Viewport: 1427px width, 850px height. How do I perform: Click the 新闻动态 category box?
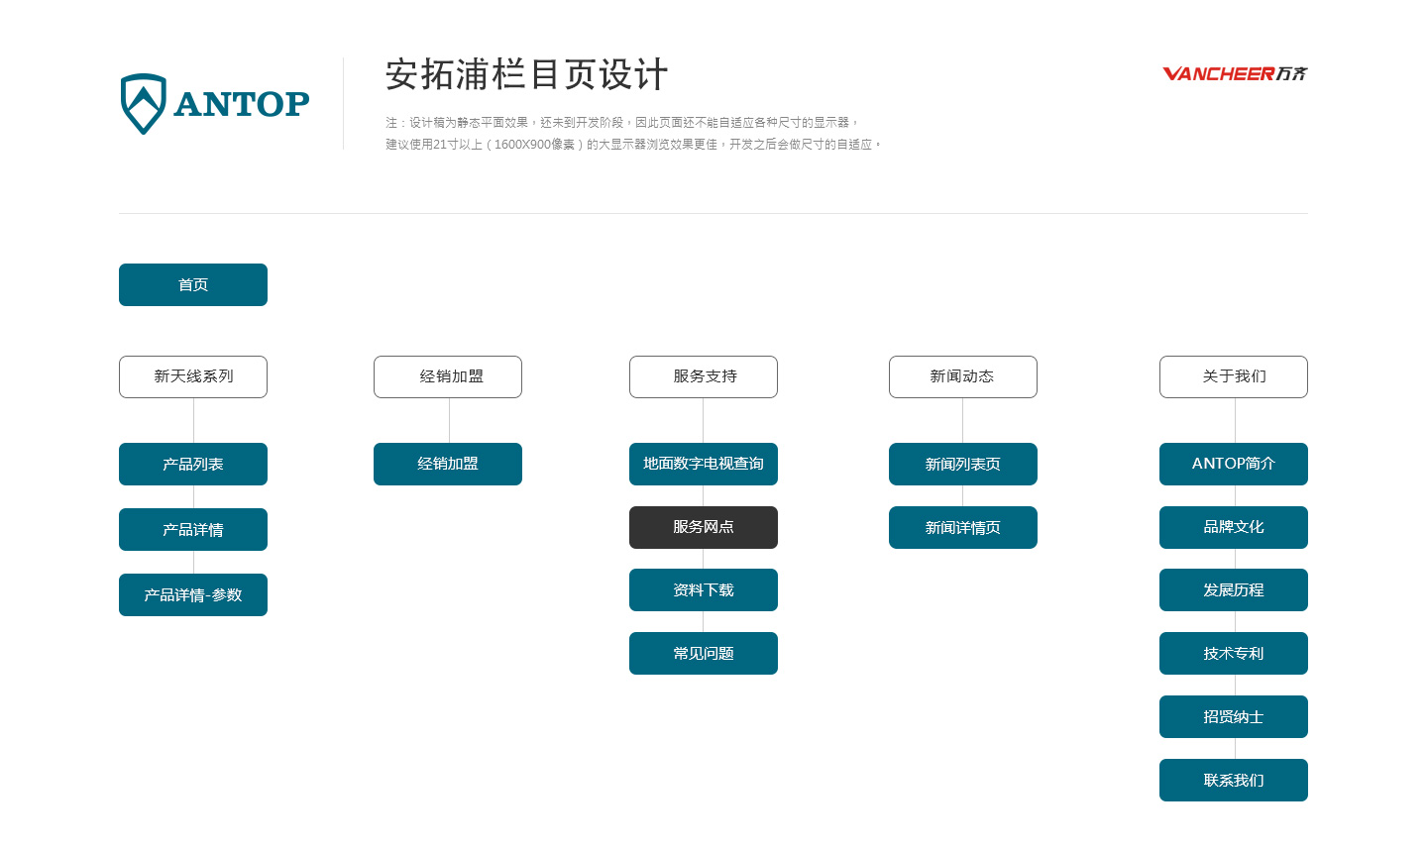click(x=963, y=376)
